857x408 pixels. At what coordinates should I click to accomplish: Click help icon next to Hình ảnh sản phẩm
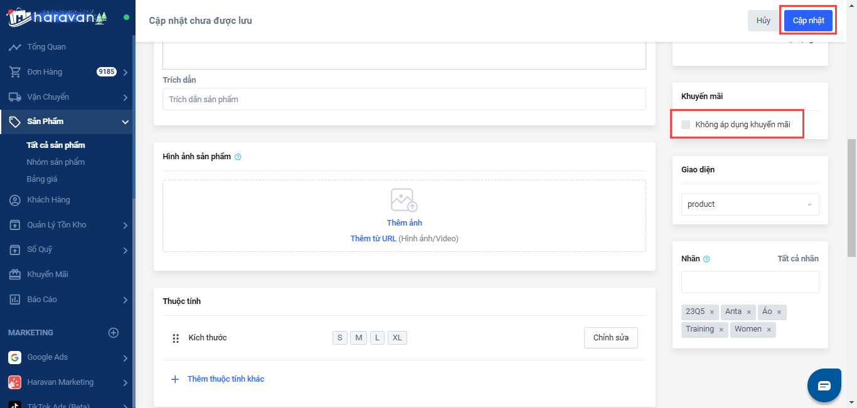[238, 157]
